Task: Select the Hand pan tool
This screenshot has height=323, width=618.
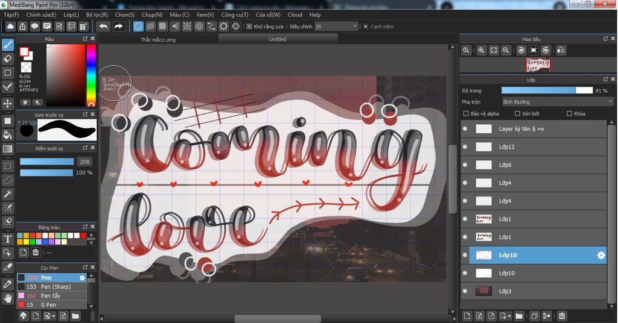Action: (x=8, y=298)
